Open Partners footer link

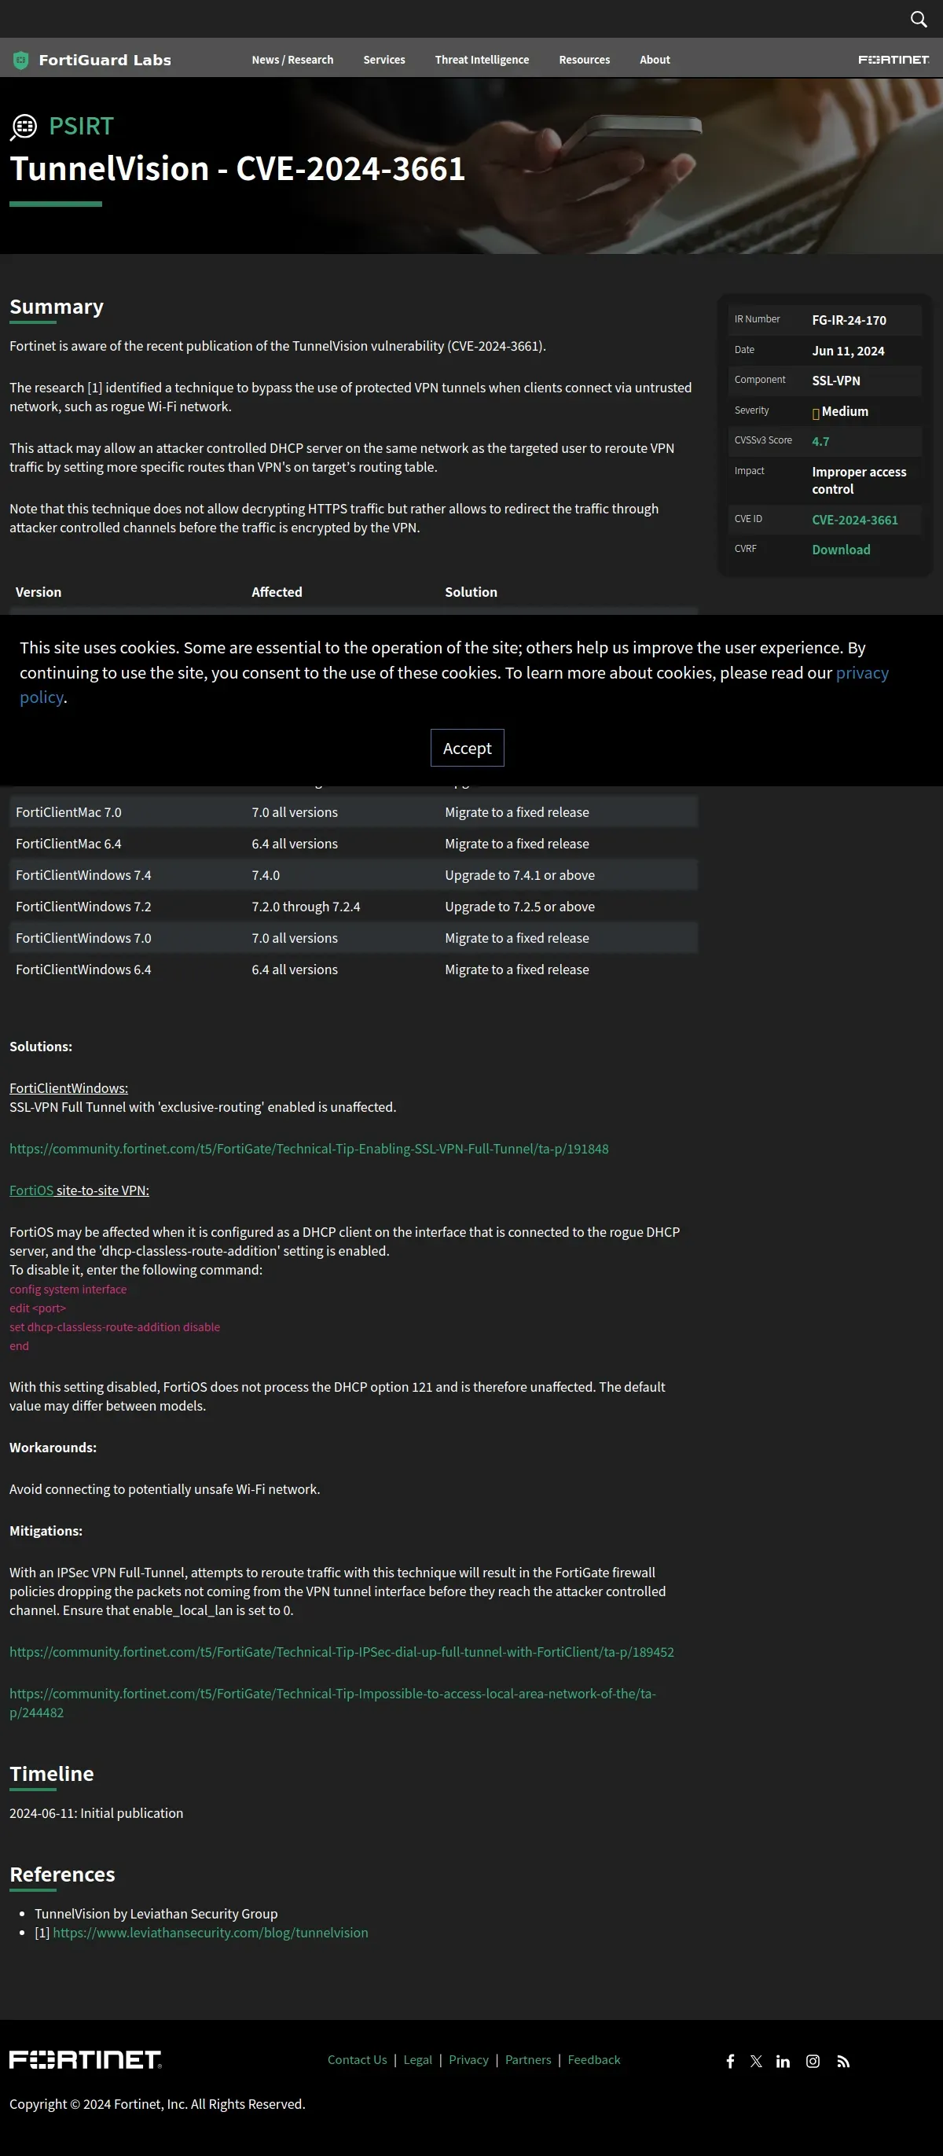(x=528, y=2060)
